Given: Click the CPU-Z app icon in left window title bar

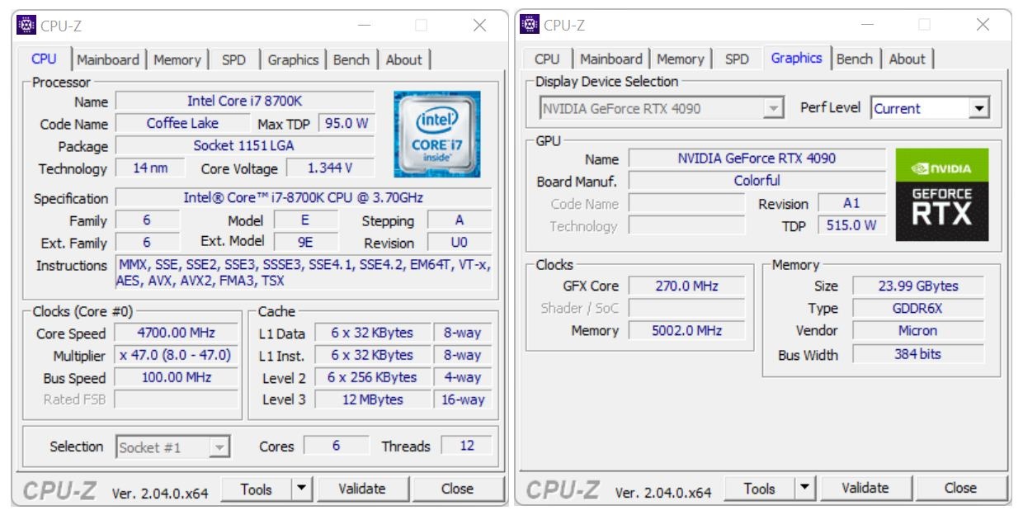Looking at the screenshot, I should coord(26,26).
